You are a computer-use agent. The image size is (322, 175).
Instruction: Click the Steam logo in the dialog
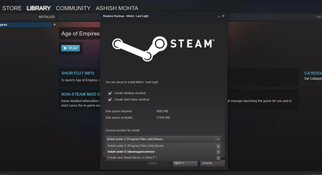click(x=163, y=49)
